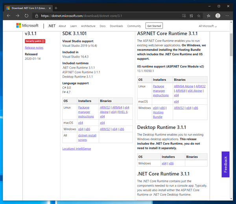Viewport: 236px width, 204px height.
Task: Download SDK Windows x86 installer
Action: [88, 129]
